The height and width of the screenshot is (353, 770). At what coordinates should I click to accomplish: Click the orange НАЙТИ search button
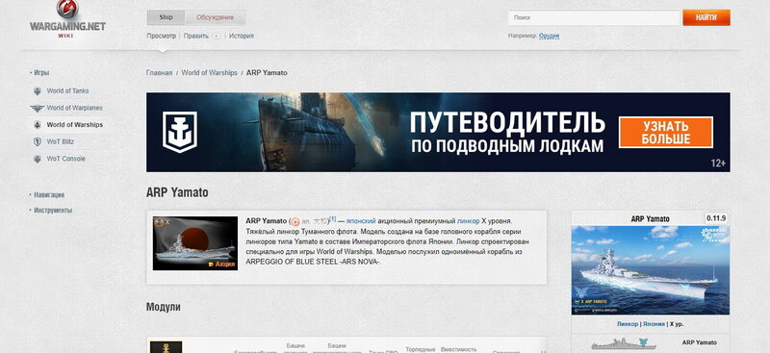click(x=706, y=17)
